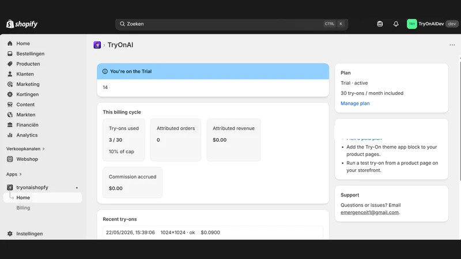
Task: Click the partially hidden paid plan link
Action: click(364, 139)
